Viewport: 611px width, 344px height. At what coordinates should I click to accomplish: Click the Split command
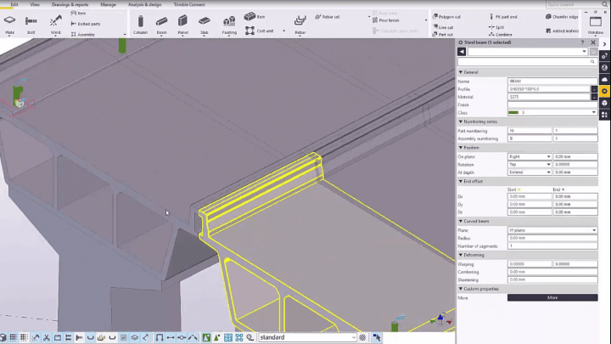coord(496,27)
